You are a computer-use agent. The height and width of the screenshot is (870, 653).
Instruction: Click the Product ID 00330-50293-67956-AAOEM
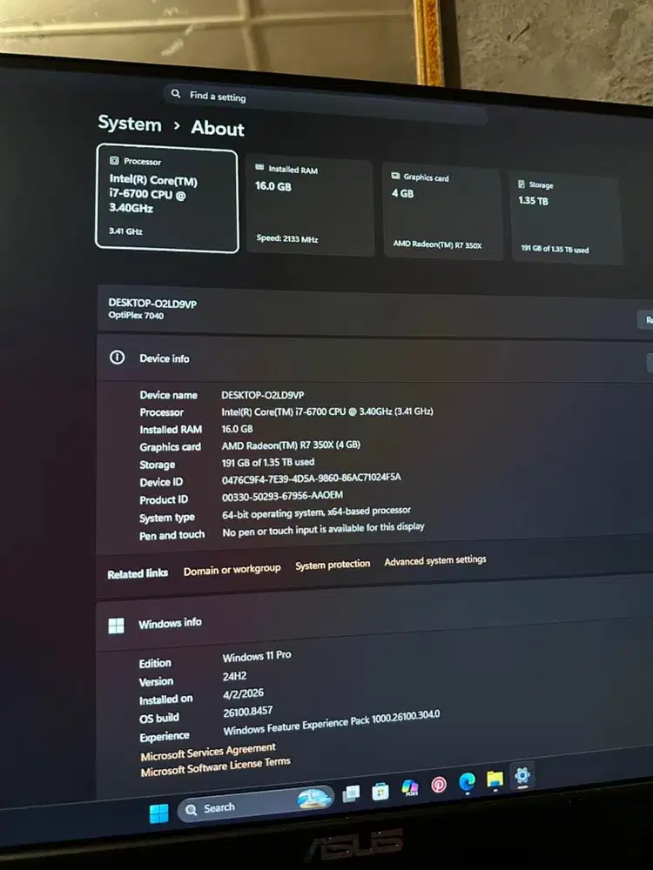(x=282, y=496)
